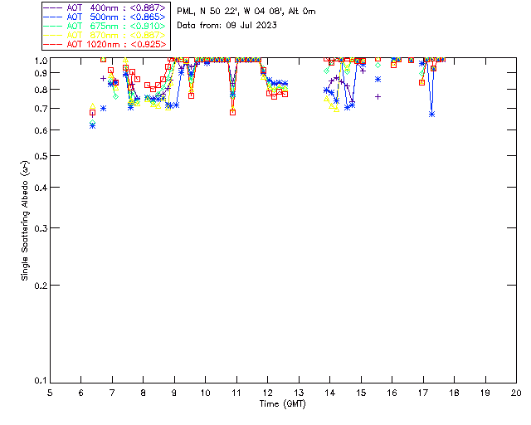Click the x-axis tick label 17
531x425 pixels.
pyautogui.click(x=423, y=393)
